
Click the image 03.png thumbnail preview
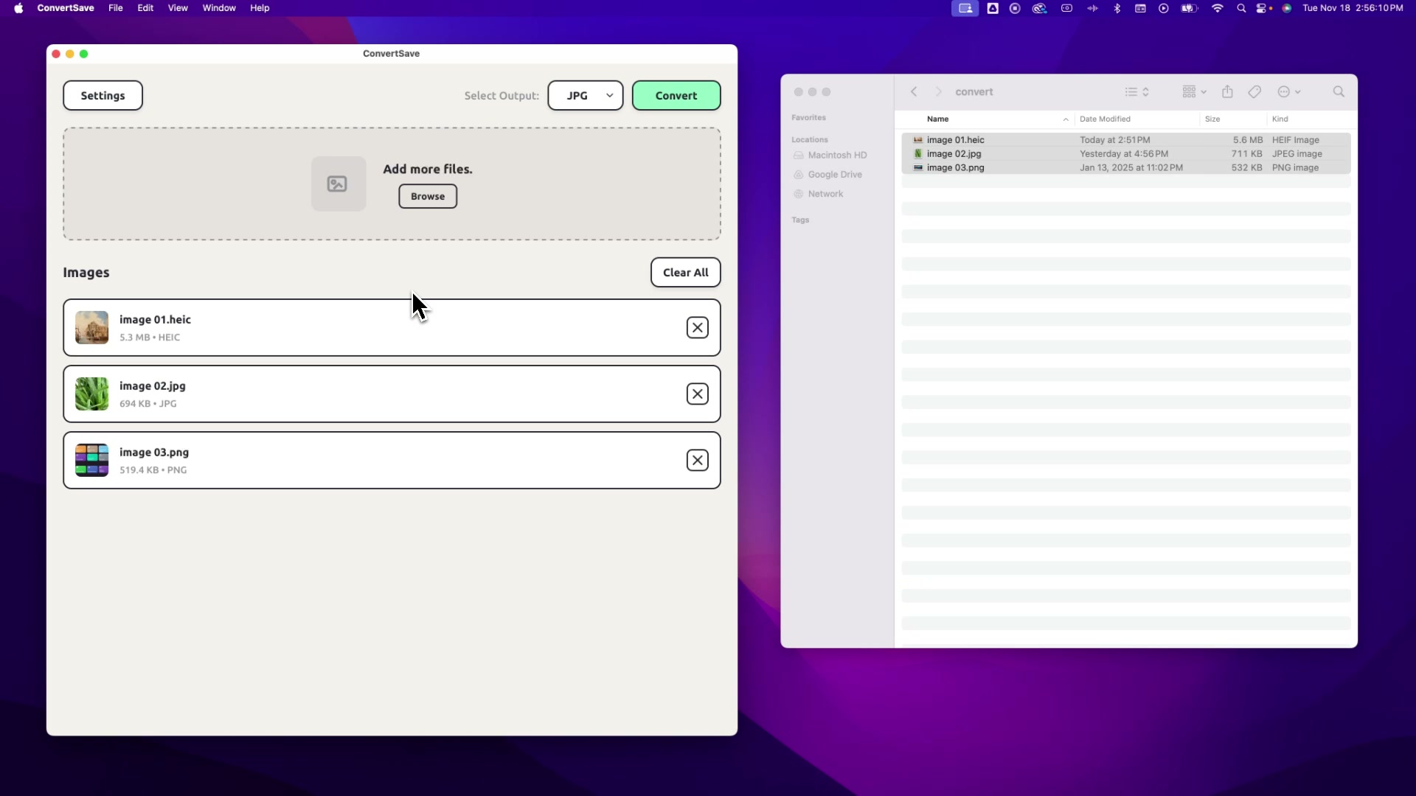coord(92,461)
